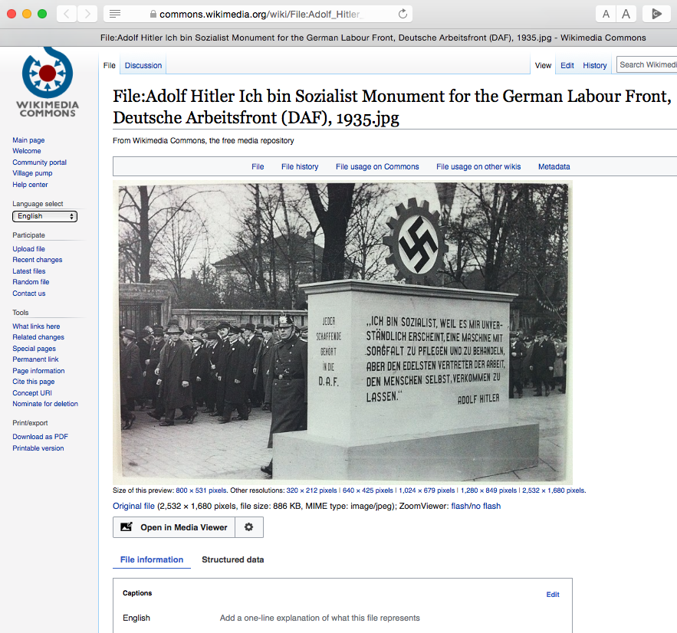Open the History tab
Viewport: 677px width, 633px height.
(594, 65)
